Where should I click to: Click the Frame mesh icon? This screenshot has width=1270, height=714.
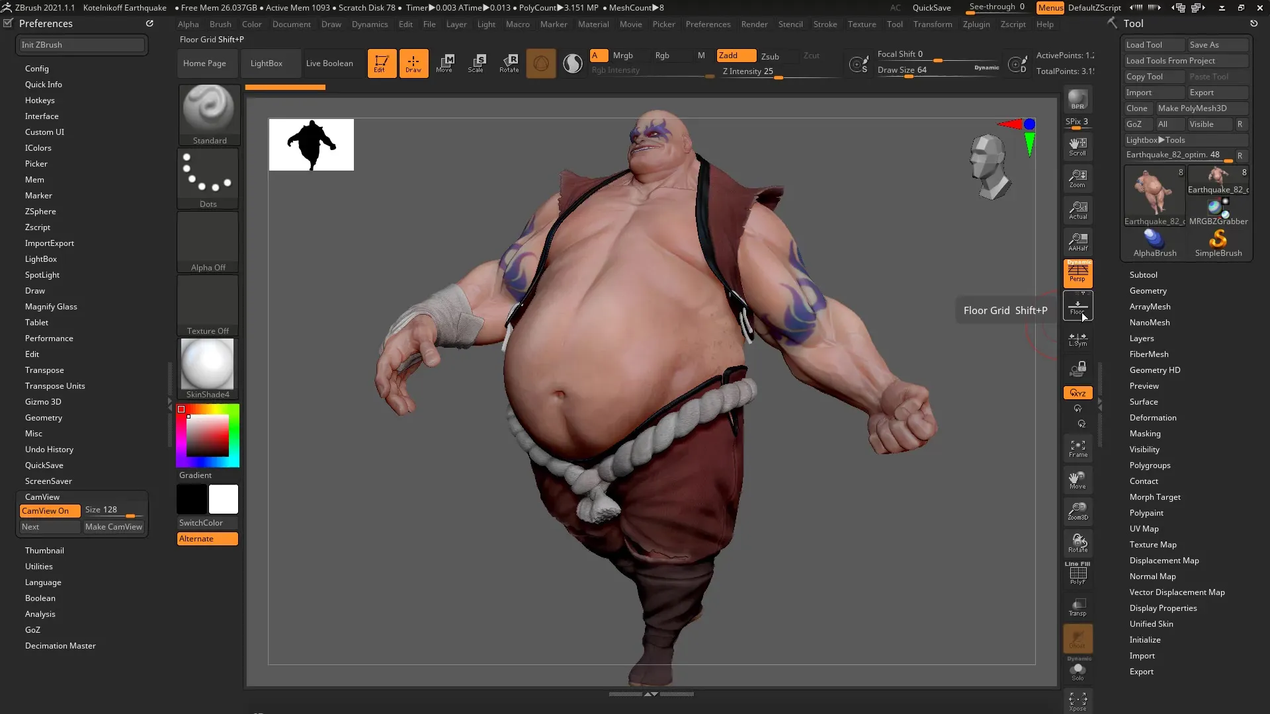point(1078,448)
